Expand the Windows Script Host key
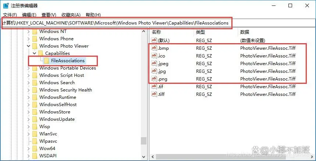The width and height of the screenshot is (316, 161). (28, 75)
